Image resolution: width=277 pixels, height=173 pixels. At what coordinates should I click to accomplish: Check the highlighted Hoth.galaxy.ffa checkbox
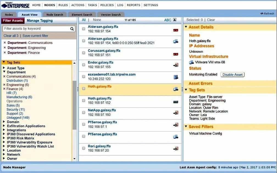coord(84,89)
